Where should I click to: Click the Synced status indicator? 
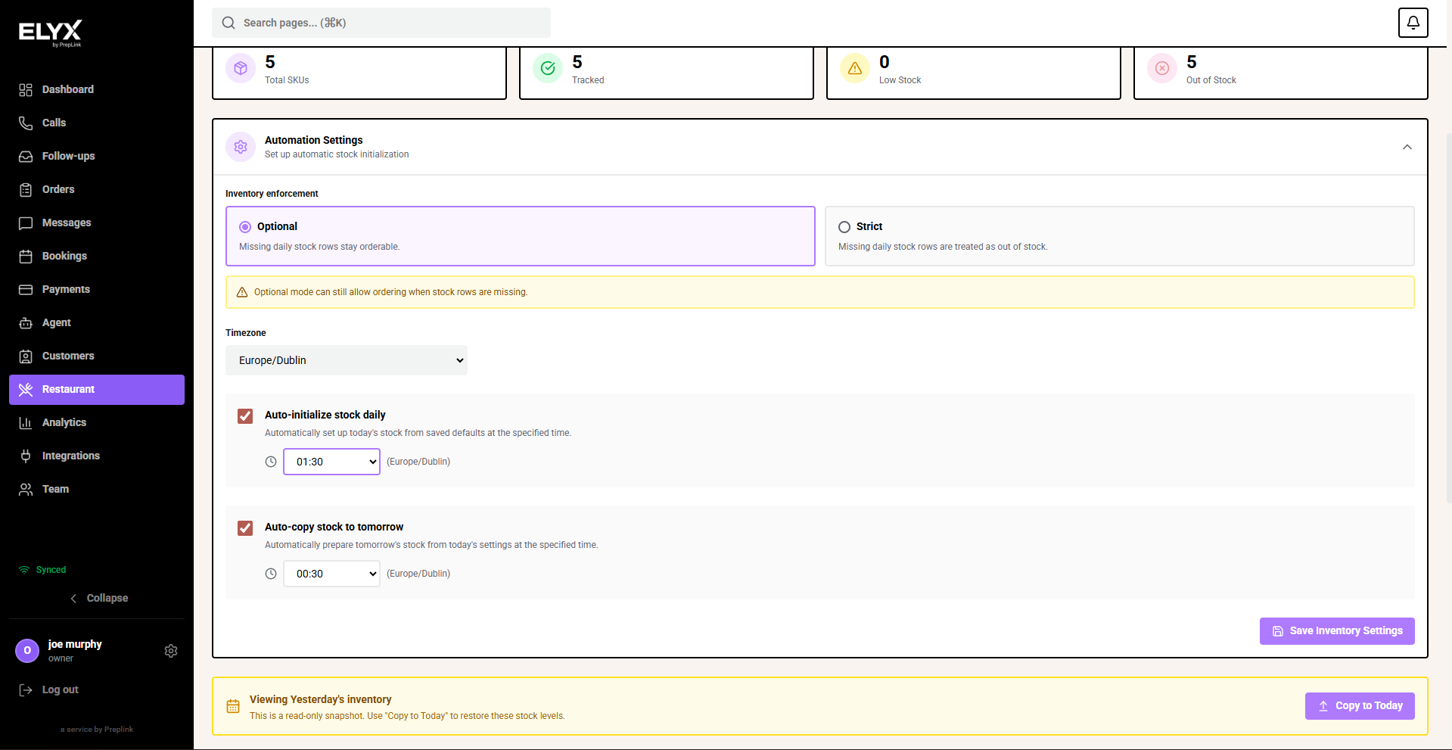pyautogui.click(x=42, y=570)
